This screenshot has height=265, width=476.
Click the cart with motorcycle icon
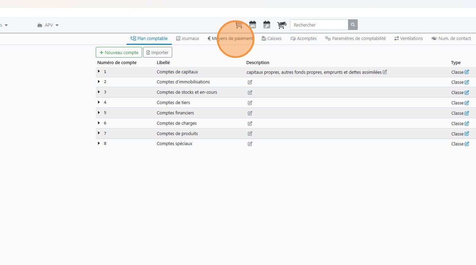282,25
